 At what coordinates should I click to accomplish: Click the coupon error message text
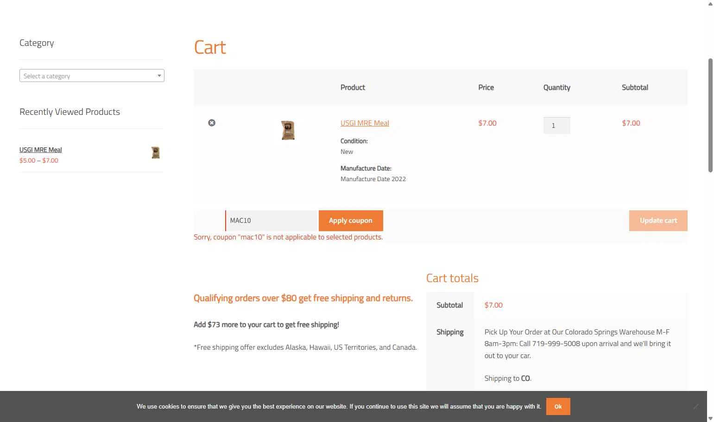point(288,237)
